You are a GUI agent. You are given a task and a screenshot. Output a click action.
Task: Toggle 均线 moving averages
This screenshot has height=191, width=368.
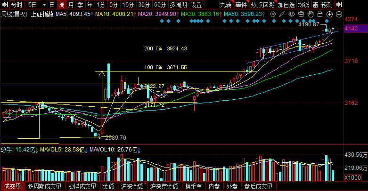click(303, 5)
